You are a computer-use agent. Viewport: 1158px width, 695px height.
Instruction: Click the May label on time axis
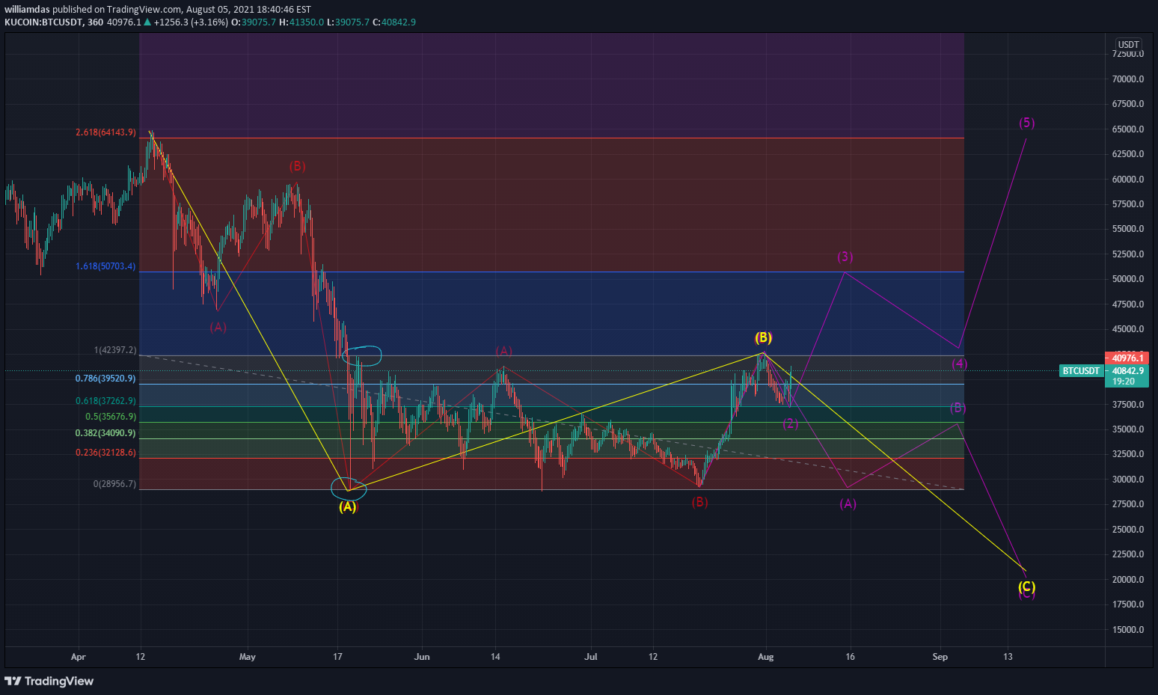click(248, 657)
